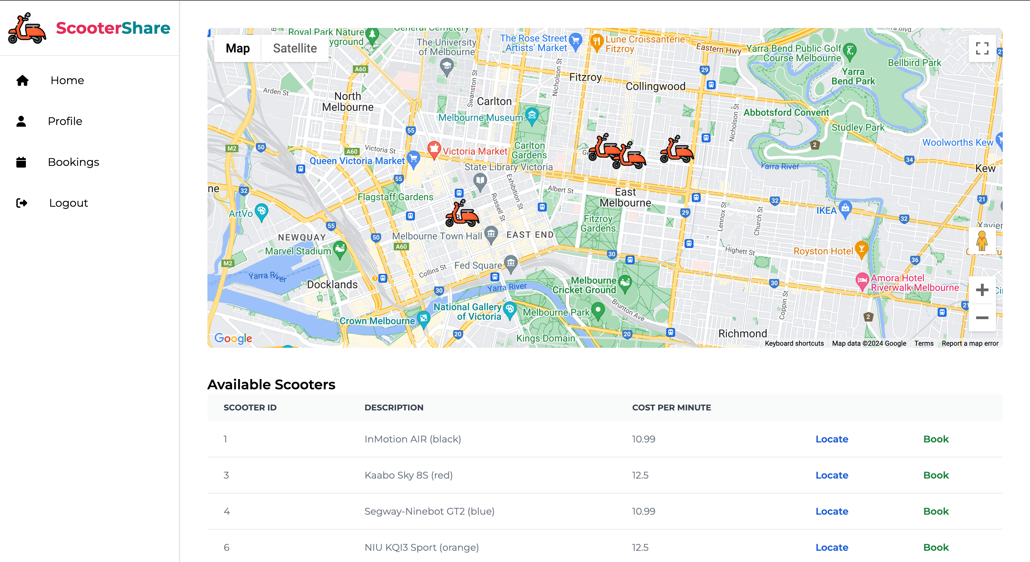The image size is (1030, 562).
Task: Click the Royston Hotel bar pin
Action: 861,250
